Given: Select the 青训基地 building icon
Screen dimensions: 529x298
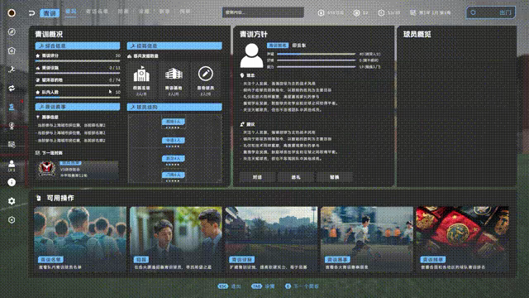Looking at the screenshot, I should [174, 74].
